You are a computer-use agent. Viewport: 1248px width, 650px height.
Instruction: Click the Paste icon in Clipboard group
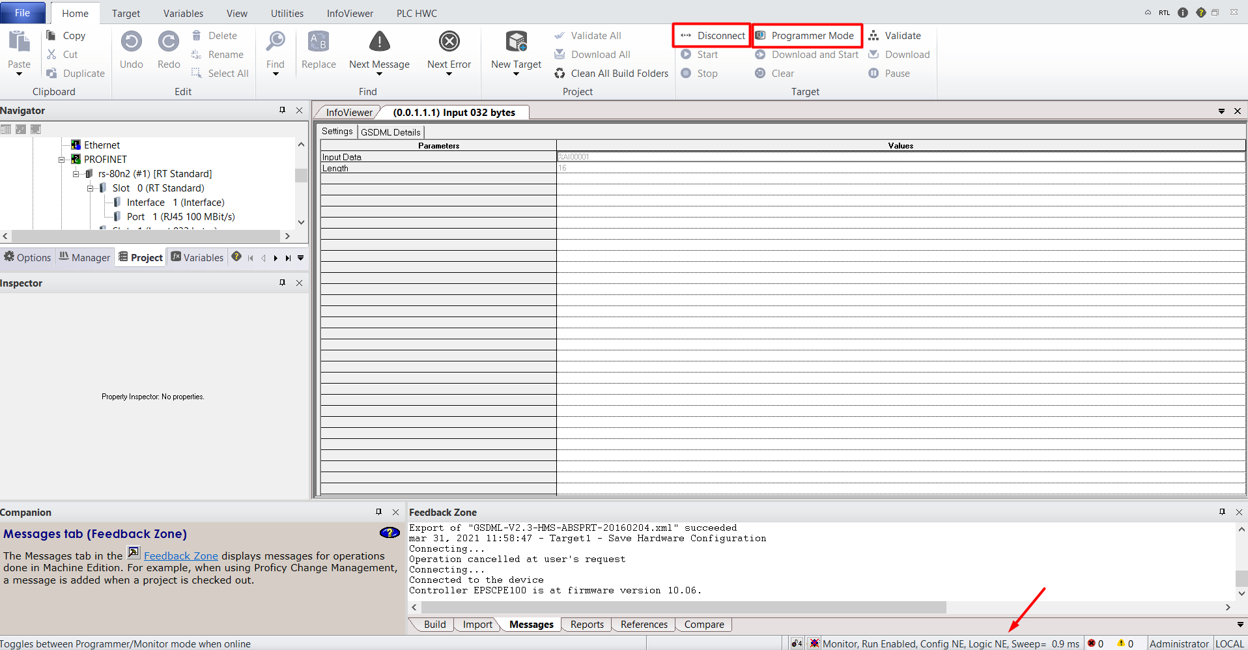[19, 42]
